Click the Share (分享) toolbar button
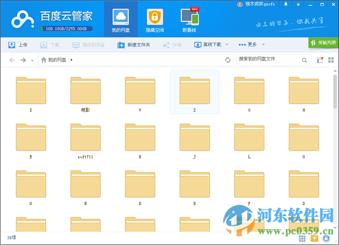 (x=172, y=45)
